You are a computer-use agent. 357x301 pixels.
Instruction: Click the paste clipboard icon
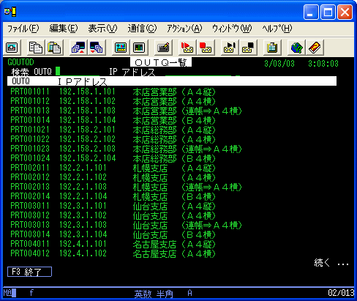54,48
